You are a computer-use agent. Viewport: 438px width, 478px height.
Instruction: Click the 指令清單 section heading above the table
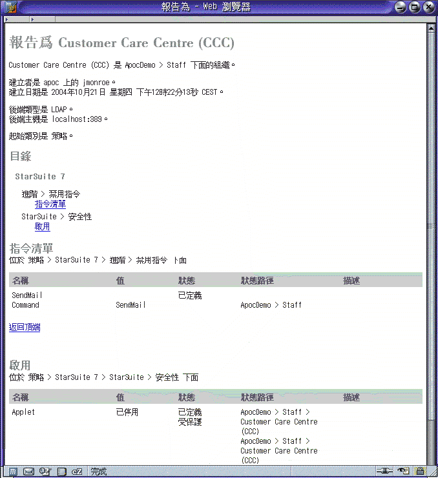tap(32, 248)
